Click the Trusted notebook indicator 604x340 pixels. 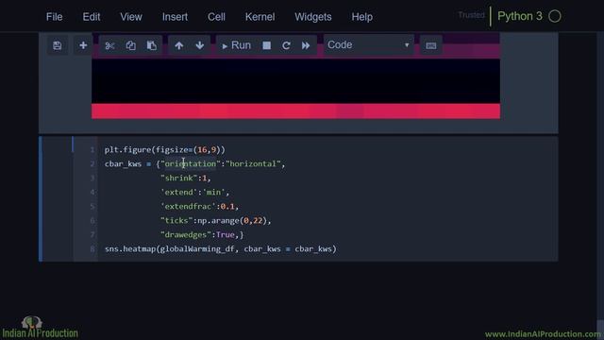(472, 15)
